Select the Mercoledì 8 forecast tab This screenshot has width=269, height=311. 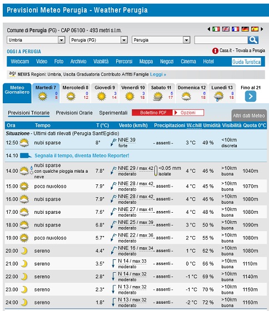coord(75,93)
